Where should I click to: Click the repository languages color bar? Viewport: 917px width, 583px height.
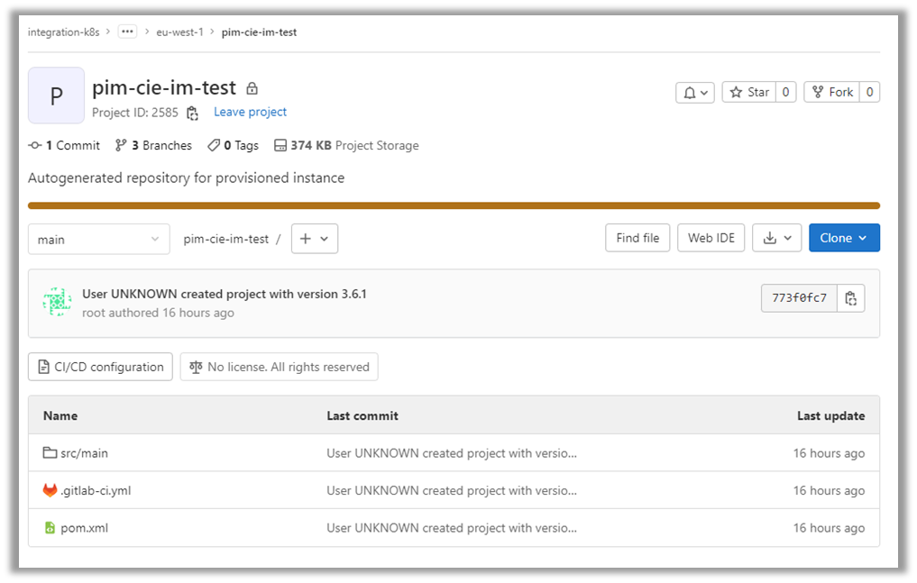pyautogui.click(x=454, y=205)
